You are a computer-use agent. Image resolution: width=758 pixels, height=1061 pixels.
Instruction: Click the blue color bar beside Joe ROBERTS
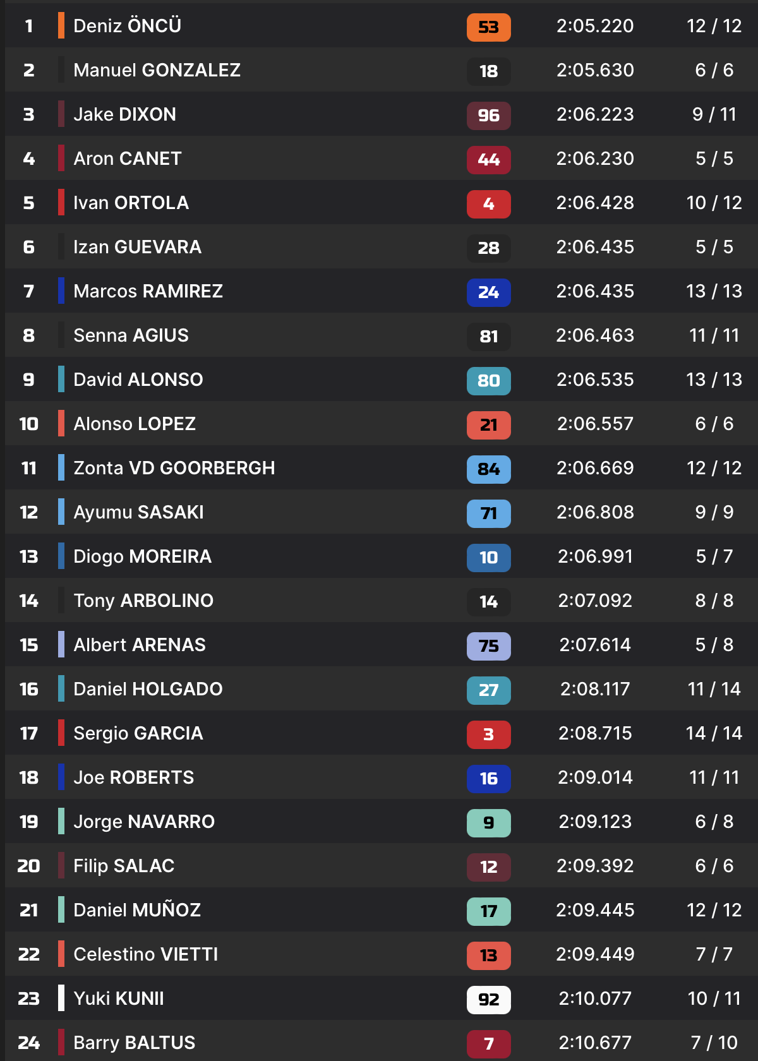[x=61, y=777]
